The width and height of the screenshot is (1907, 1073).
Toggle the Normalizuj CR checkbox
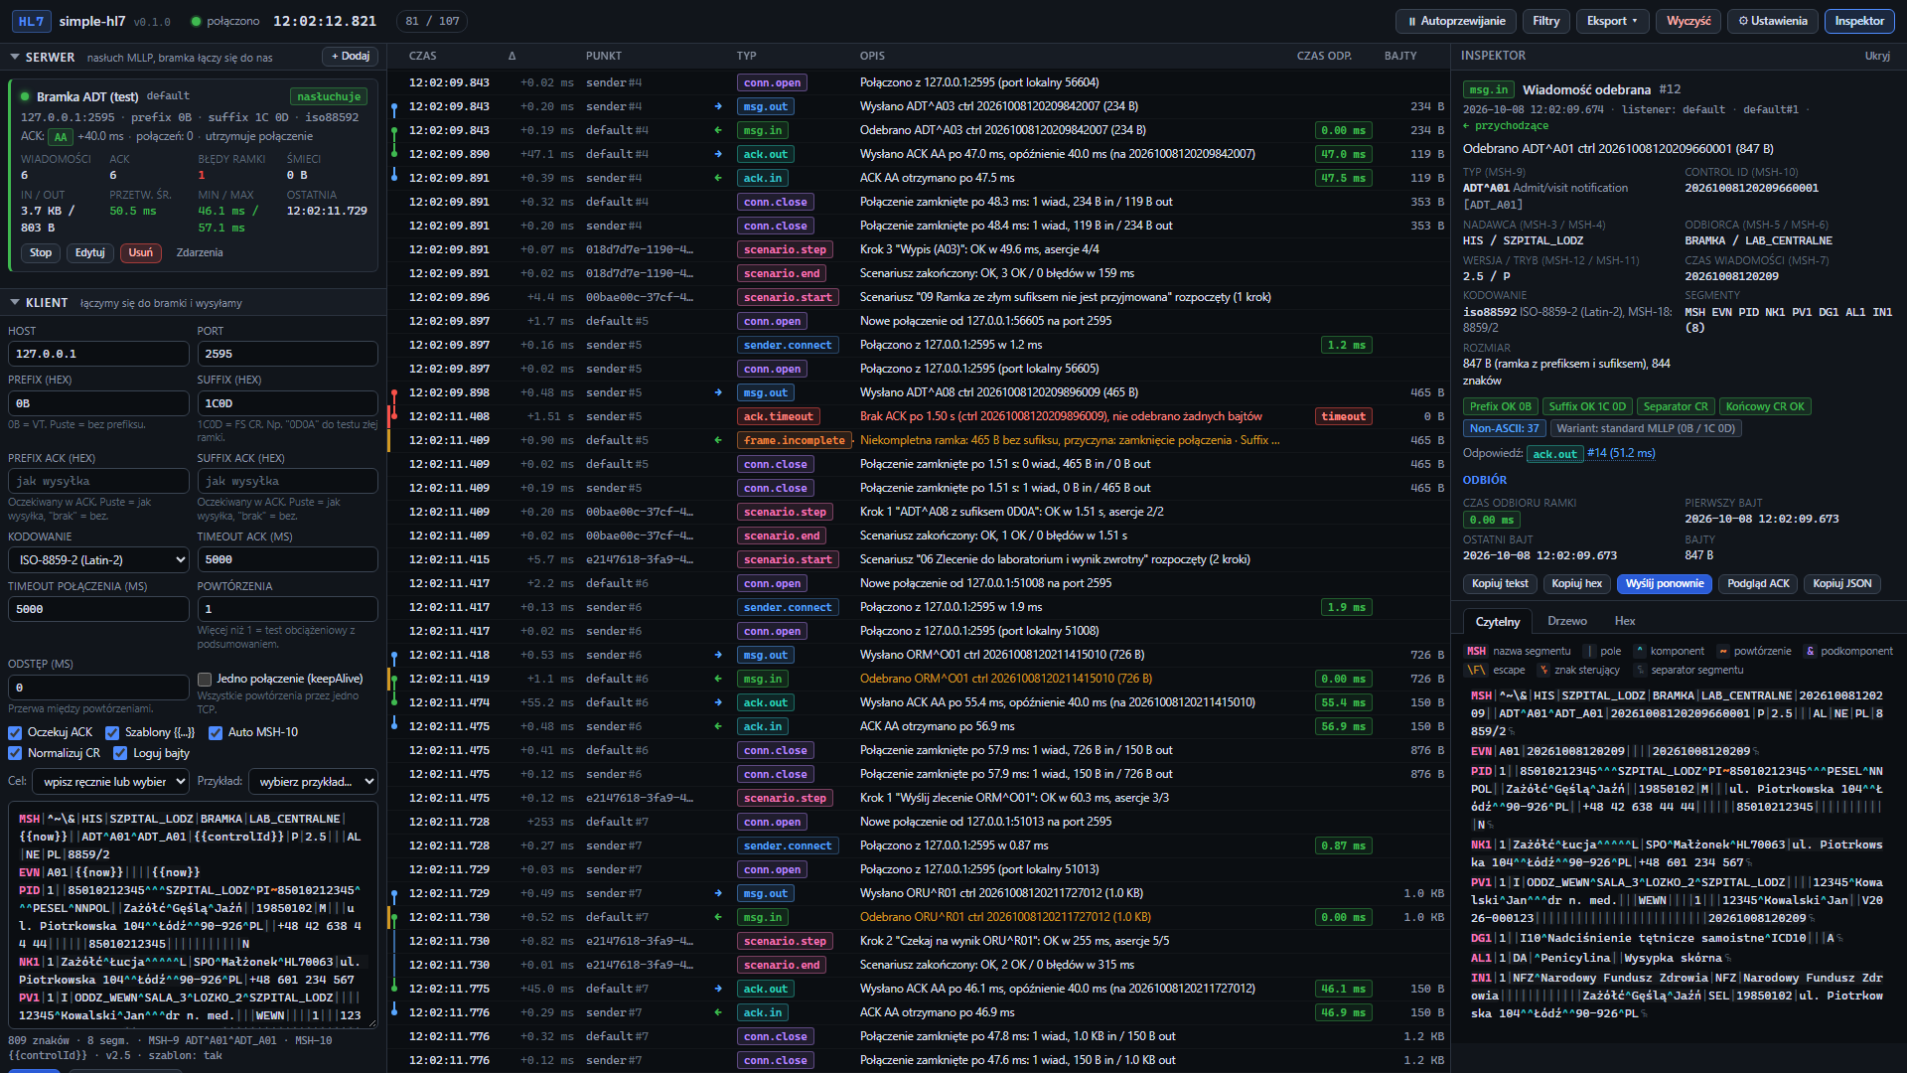point(15,754)
